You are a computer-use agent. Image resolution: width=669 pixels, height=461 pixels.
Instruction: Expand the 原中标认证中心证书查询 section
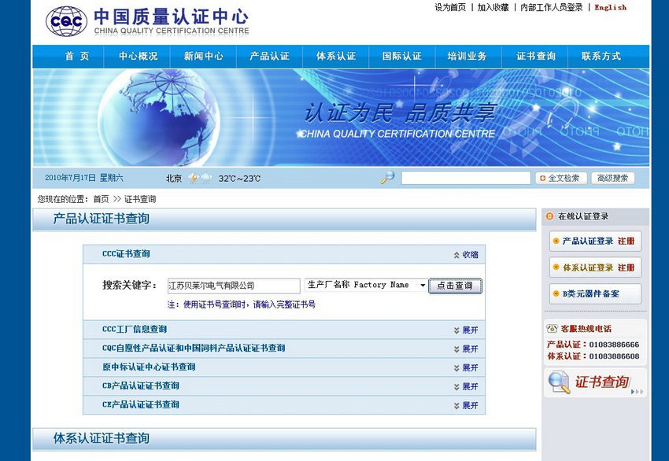coord(466,367)
